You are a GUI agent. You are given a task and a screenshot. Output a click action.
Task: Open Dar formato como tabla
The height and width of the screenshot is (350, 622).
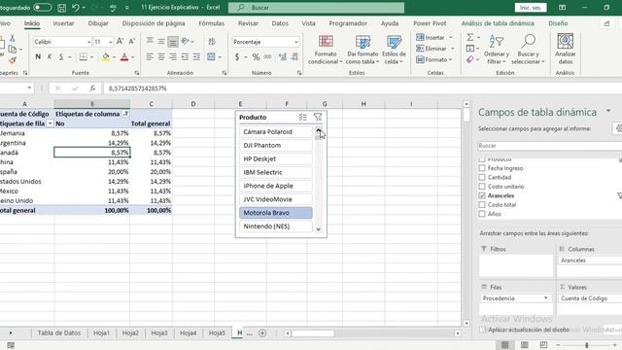[363, 50]
